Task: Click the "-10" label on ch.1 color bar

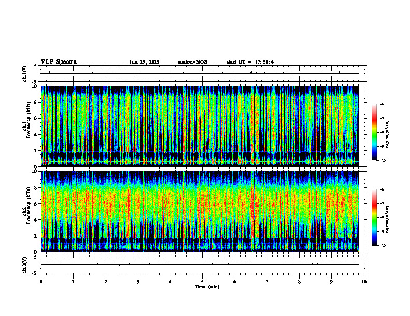Action: [383, 161]
